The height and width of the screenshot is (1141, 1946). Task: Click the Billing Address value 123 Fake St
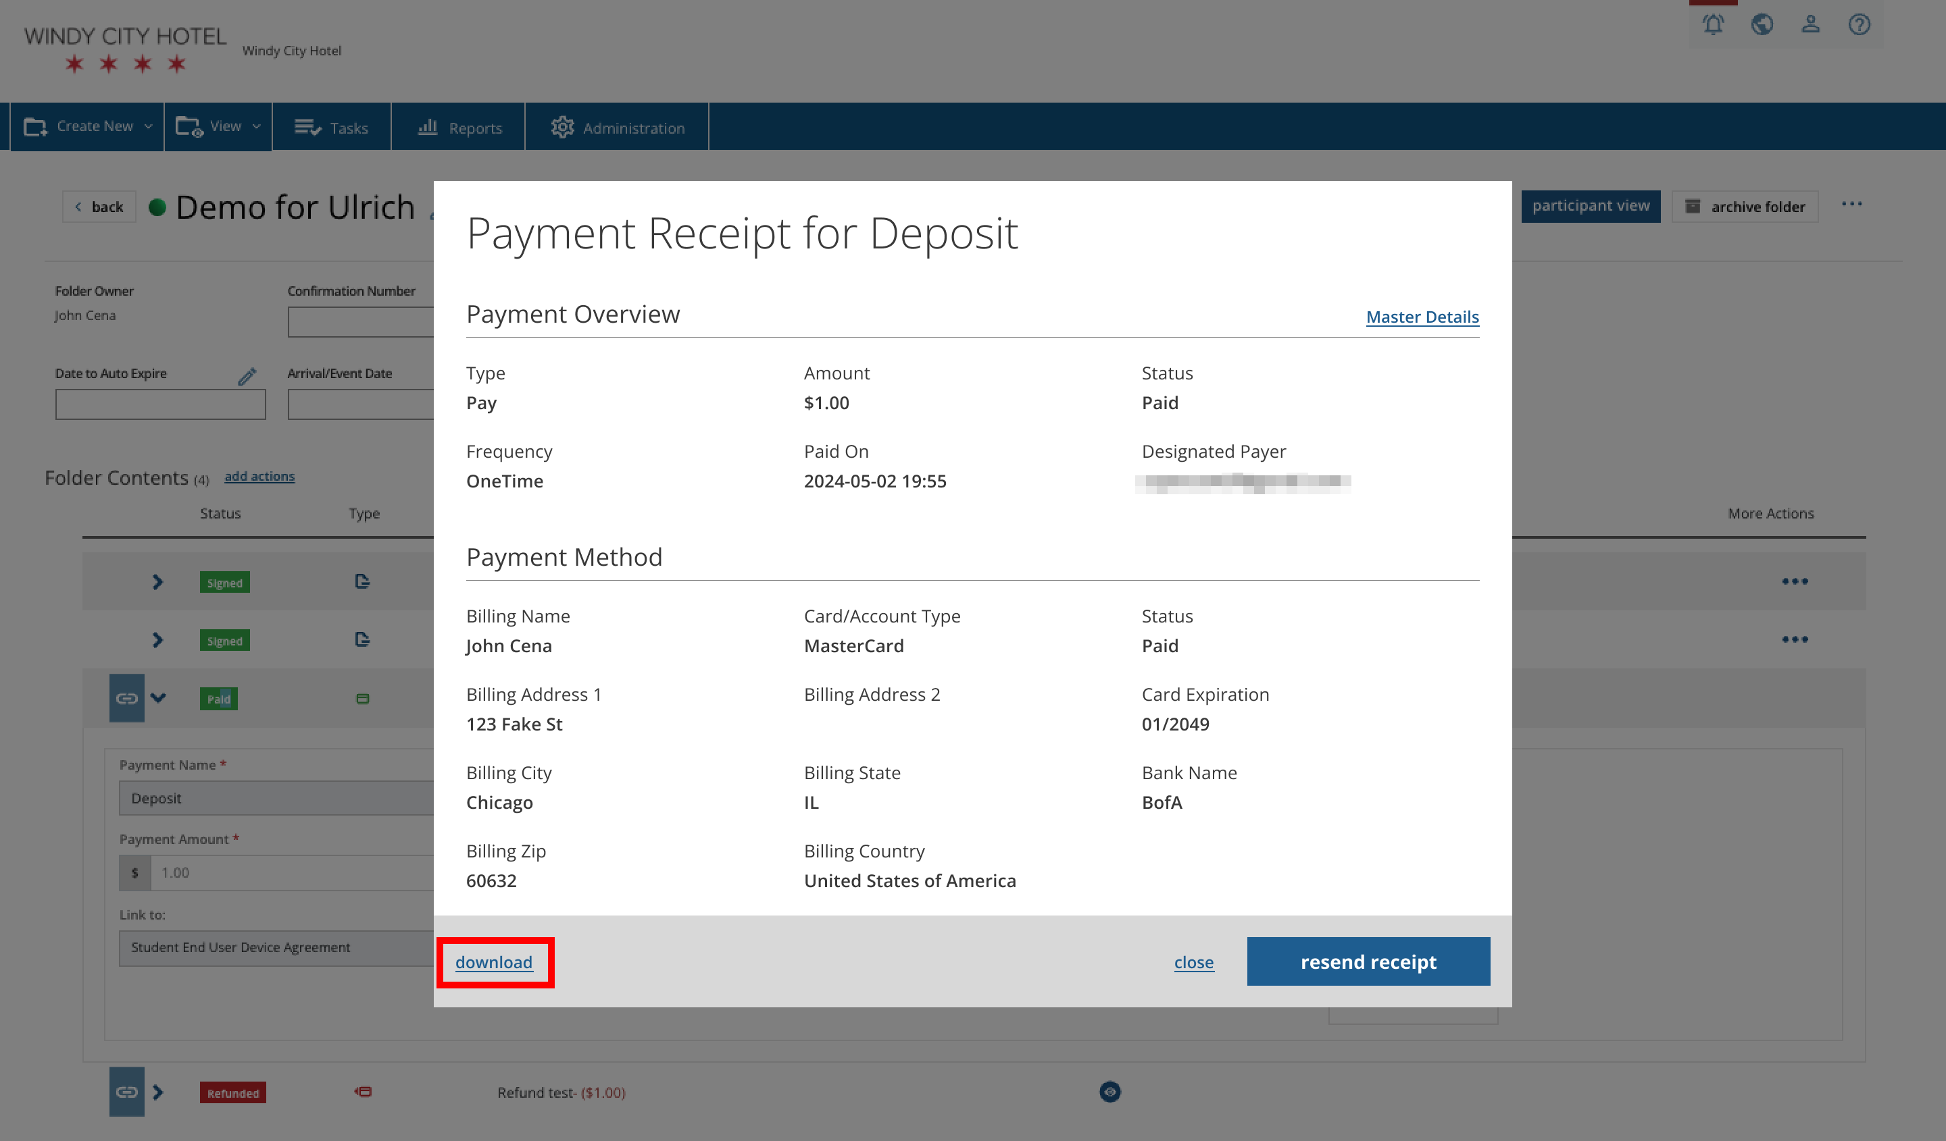514,724
